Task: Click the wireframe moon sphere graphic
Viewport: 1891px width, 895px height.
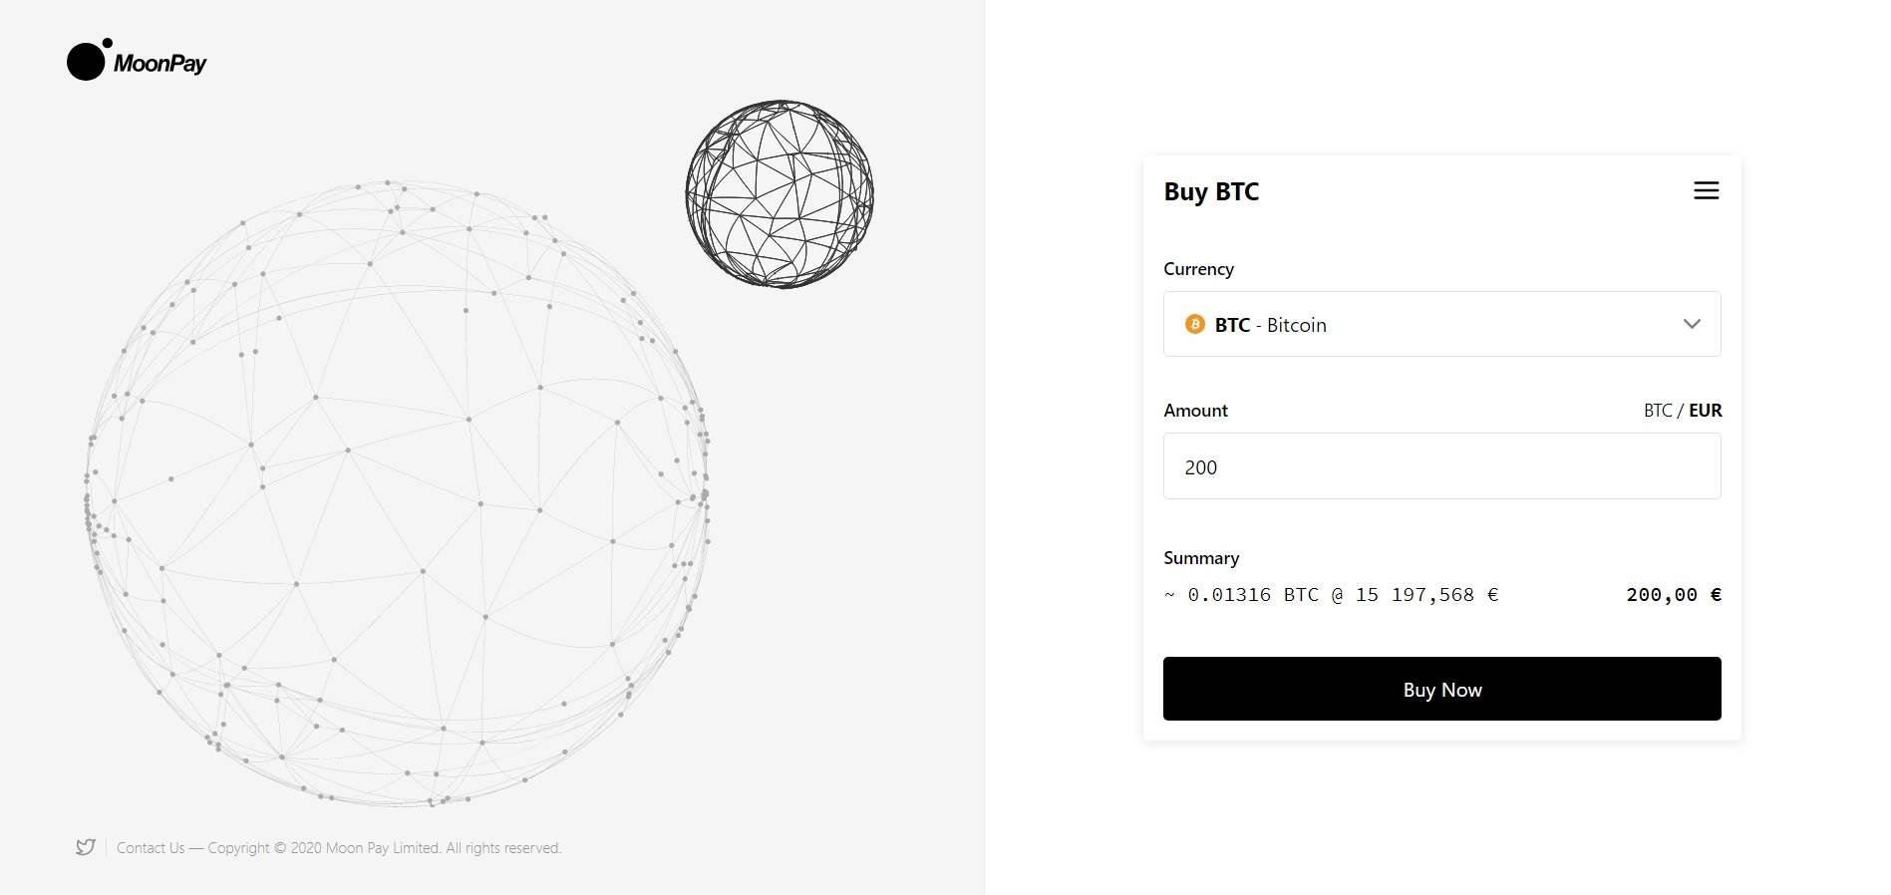Action: pos(780,192)
